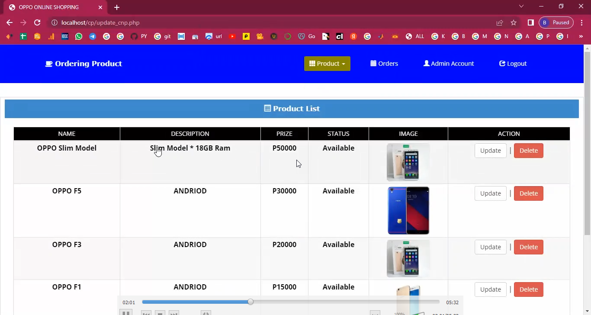Open the green spreadsheet bookmark
The height and width of the screenshot is (315, 591).
23,37
